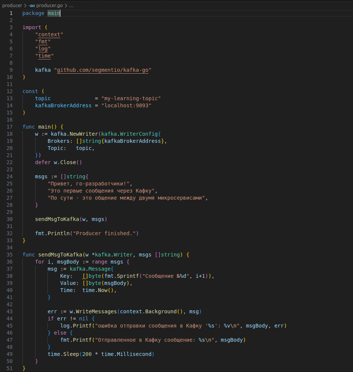The image size is (353, 372).
Task: Click line number 1 in the gutter
Action: click(11, 13)
